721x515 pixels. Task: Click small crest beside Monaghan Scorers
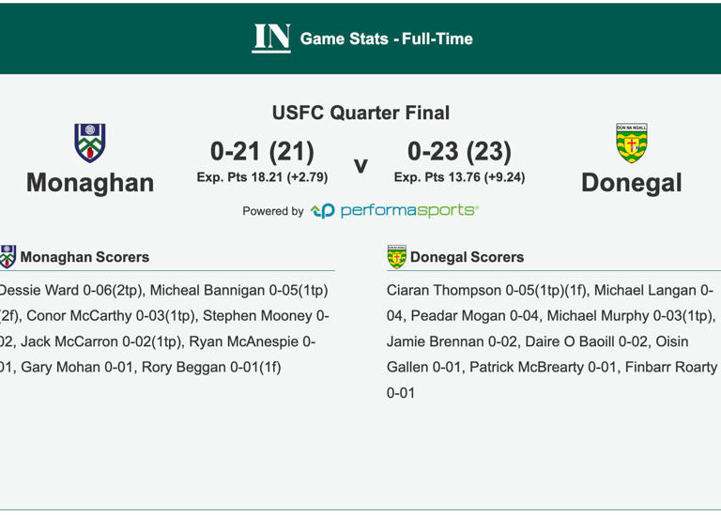click(8, 257)
